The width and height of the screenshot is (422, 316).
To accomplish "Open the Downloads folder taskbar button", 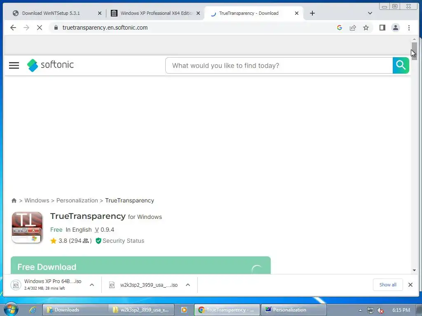I will pos(75,310).
